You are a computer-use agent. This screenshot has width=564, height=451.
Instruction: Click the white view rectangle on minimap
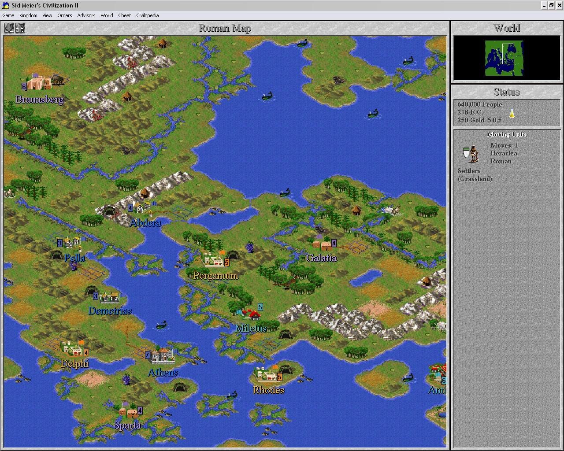click(508, 54)
